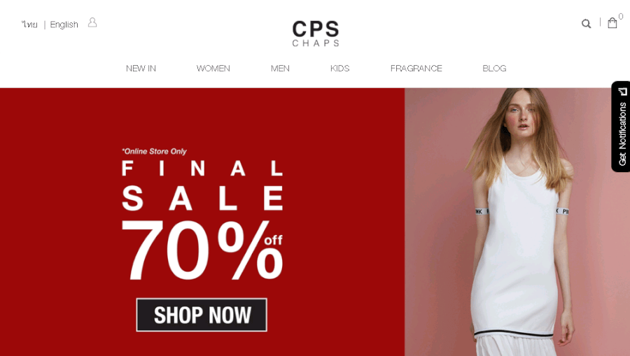Switch language to English
The height and width of the screenshot is (356, 630).
click(x=64, y=24)
